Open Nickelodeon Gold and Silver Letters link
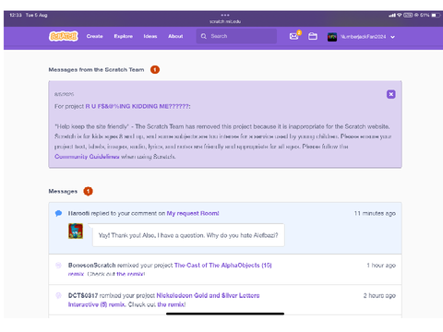The image size is (443, 332). pyautogui.click(x=208, y=295)
